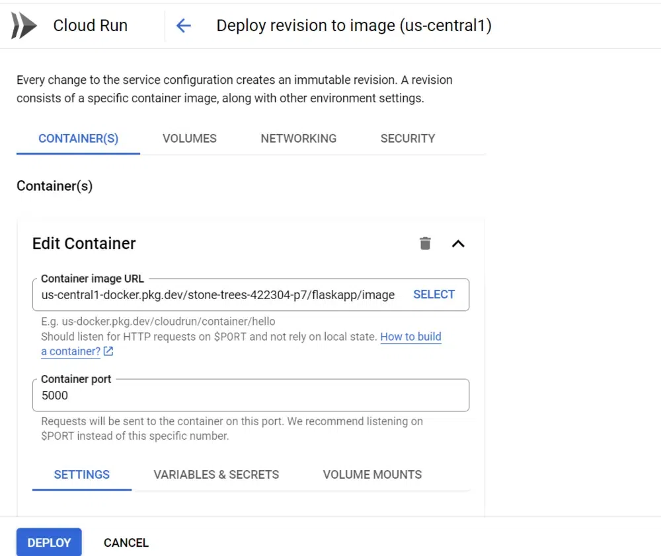Open the 'How to build' link

click(x=410, y=337)
